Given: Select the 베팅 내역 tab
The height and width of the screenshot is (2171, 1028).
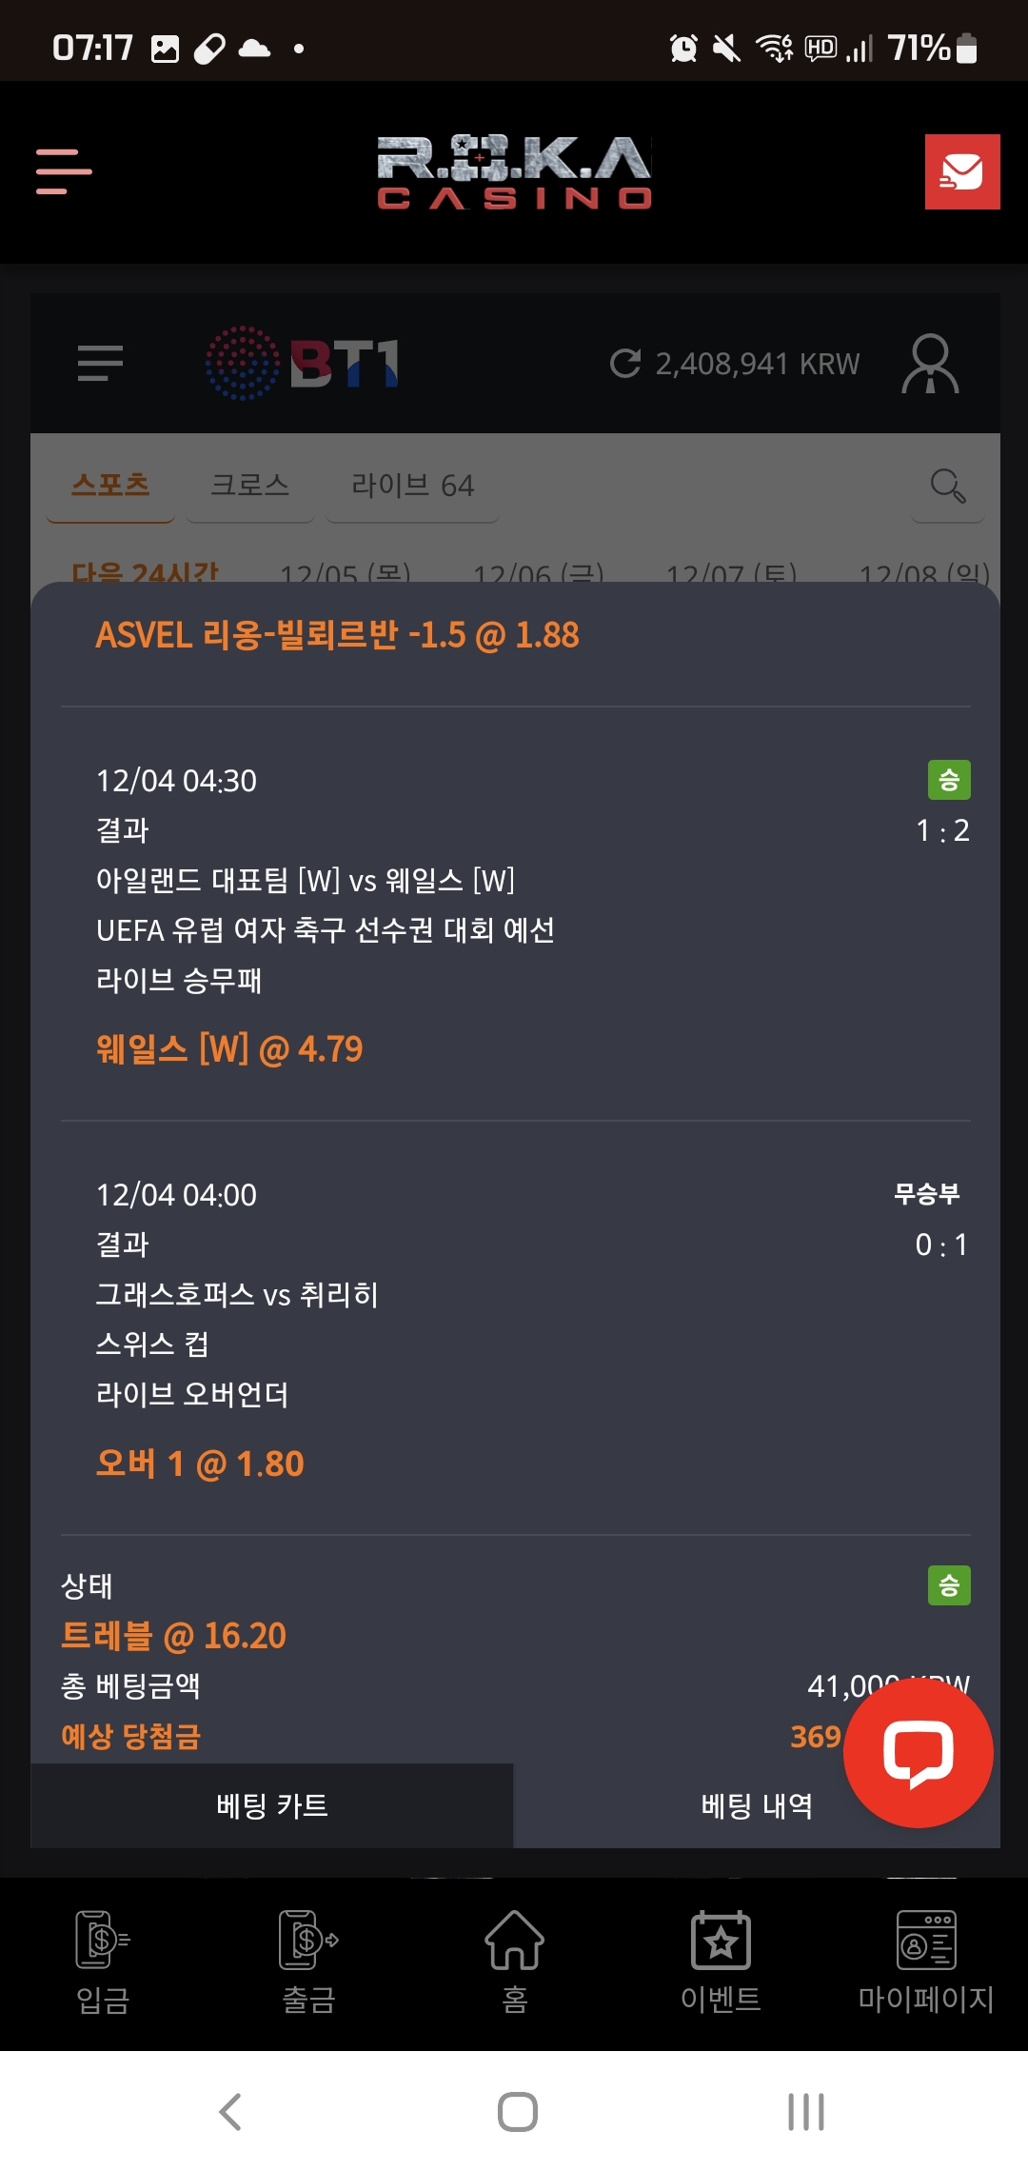Looking at the screenshot, I should [756, 1805].
